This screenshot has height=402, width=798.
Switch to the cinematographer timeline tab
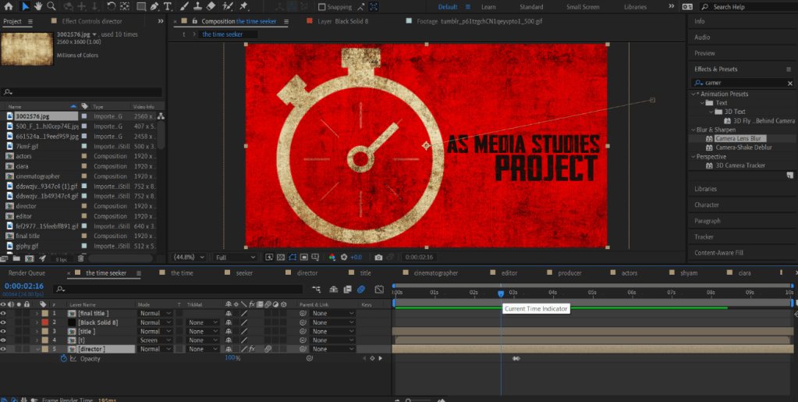(437, 273)
